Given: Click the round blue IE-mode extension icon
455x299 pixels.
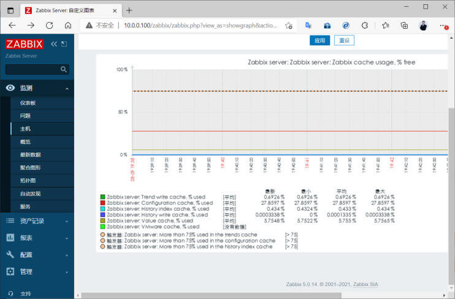Looking at the screenshot, I should coord(346,26).
